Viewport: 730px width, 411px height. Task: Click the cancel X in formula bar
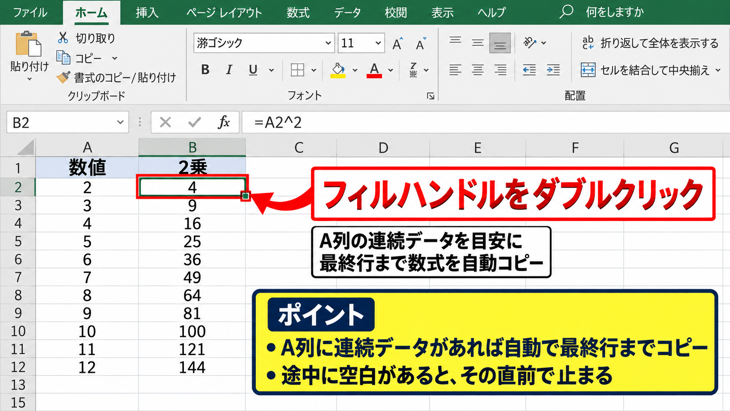[x=165, y=122]
